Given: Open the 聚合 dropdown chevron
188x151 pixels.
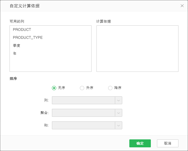Looking at the screenshot, I should 119,113.
